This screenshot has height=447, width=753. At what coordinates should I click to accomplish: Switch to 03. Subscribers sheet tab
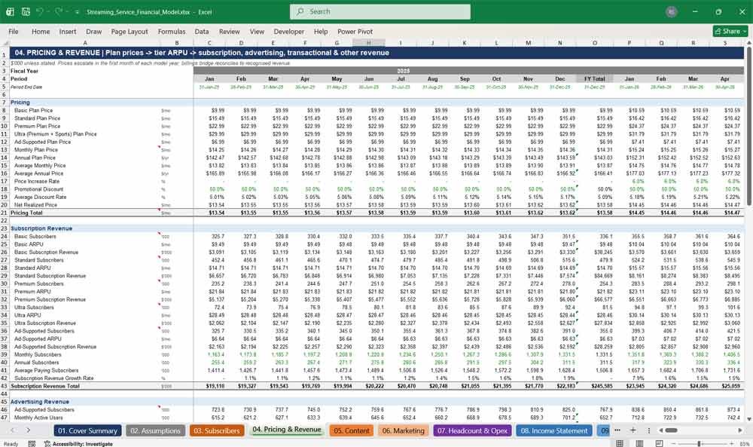pyautogui.click(x=216, y=430)
